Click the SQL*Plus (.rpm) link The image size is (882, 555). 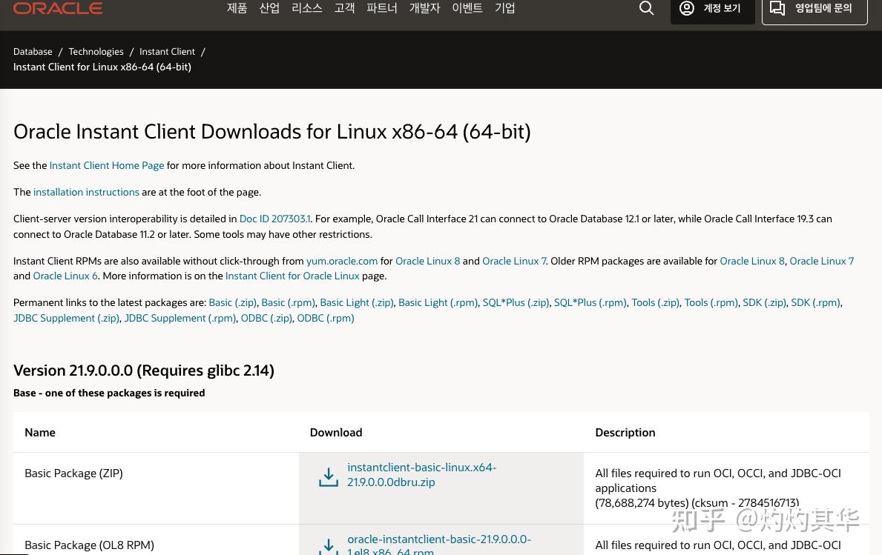point(590,302)
